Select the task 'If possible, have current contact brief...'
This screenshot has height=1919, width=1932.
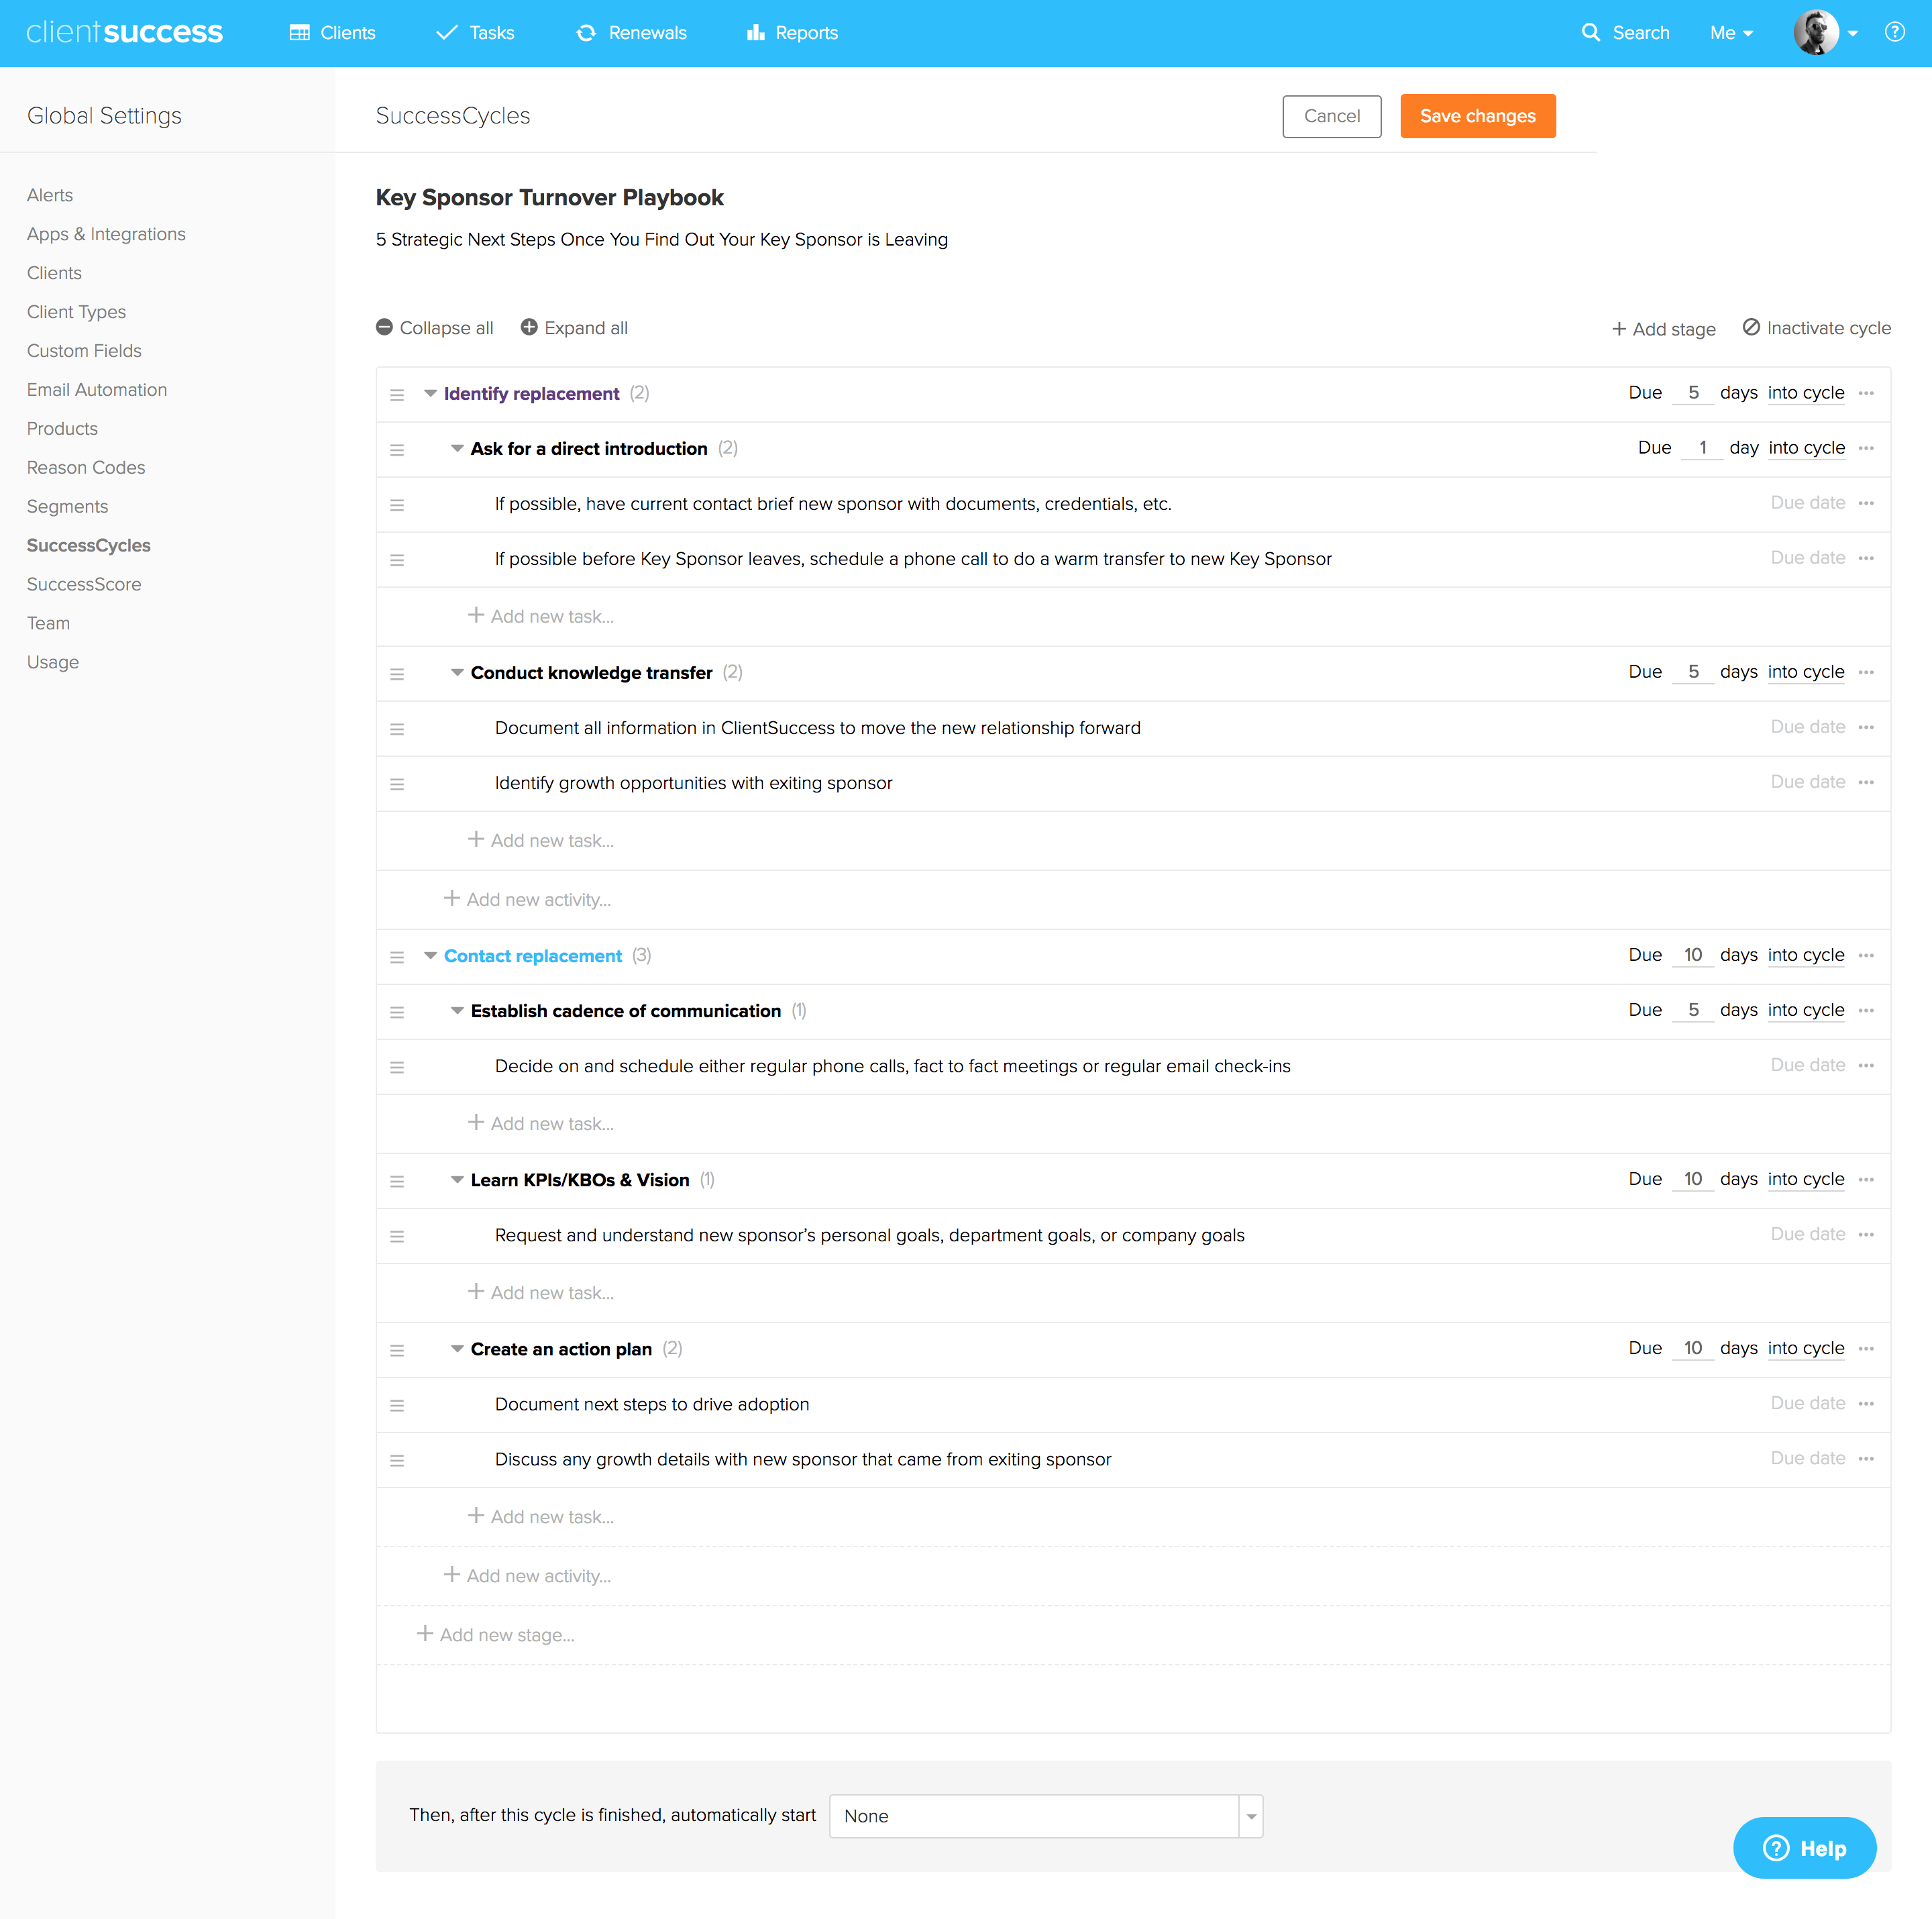tap(833, 504)
